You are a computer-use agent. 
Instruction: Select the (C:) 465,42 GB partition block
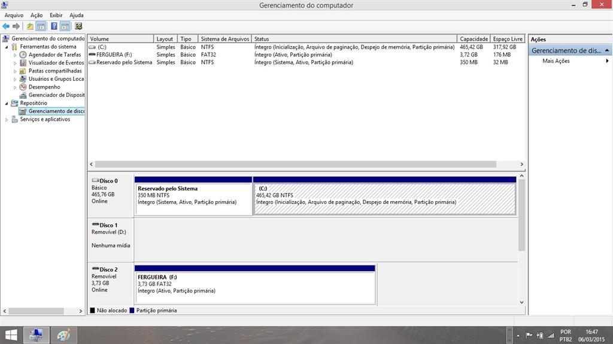(x=385, y=196)
